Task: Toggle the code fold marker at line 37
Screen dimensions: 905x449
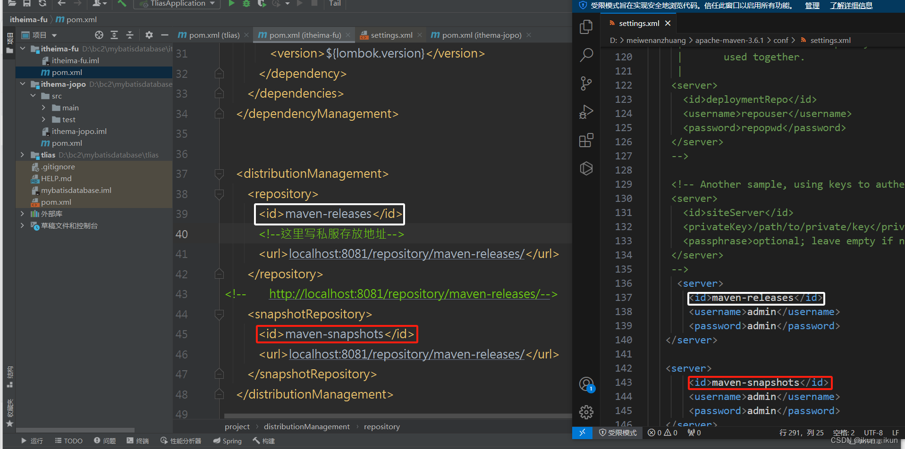Action: click(x=219, y=174)
